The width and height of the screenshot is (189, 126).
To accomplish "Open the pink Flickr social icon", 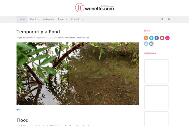I will (x=167, y=38).
